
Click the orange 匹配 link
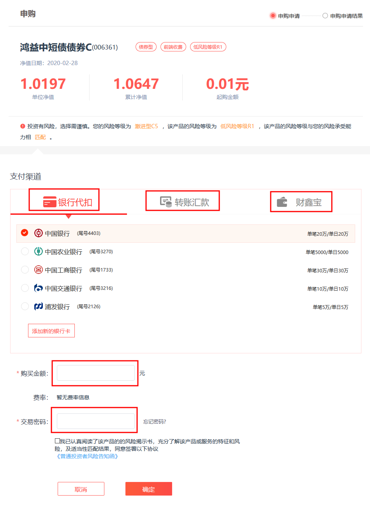point(41,137)
